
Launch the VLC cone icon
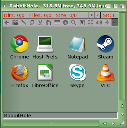click(106, 72)
